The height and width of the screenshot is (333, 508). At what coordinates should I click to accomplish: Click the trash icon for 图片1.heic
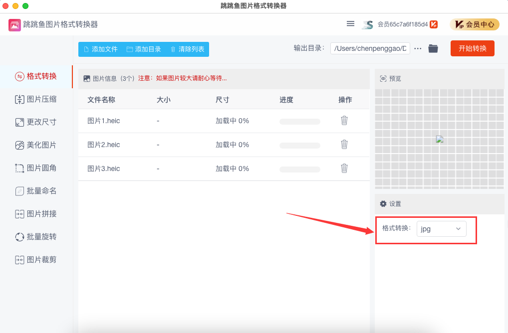[x=344, y=121]
